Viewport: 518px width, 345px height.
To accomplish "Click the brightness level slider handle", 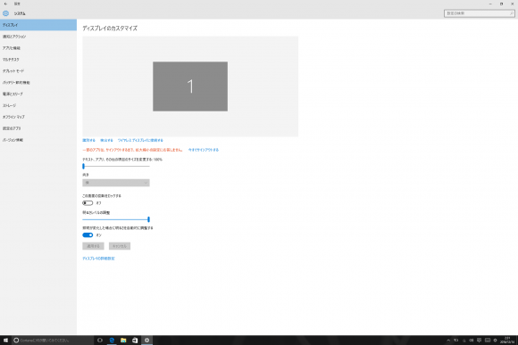I will (148, 219).
